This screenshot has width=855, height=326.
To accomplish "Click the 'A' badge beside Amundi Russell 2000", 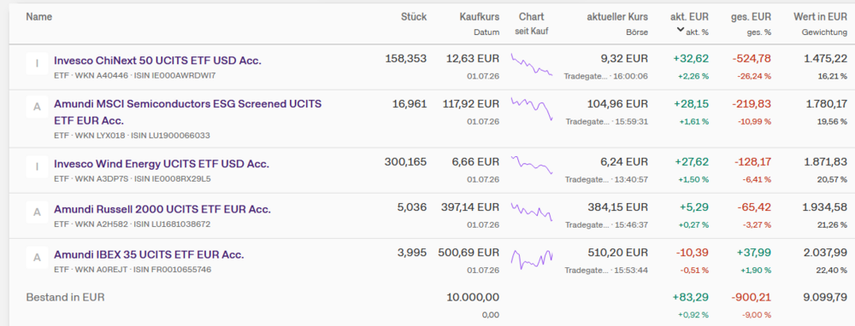I will [x=37, y=212].
